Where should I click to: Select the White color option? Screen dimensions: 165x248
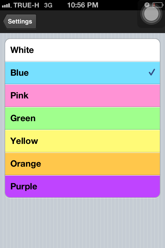coord(82,50)
